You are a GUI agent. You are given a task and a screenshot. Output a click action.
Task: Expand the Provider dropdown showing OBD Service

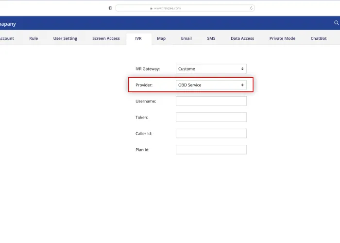tap(211, 85)
